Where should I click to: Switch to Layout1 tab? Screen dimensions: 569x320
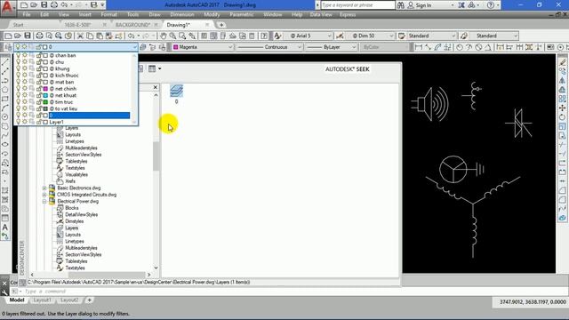[x=42, y=300]
